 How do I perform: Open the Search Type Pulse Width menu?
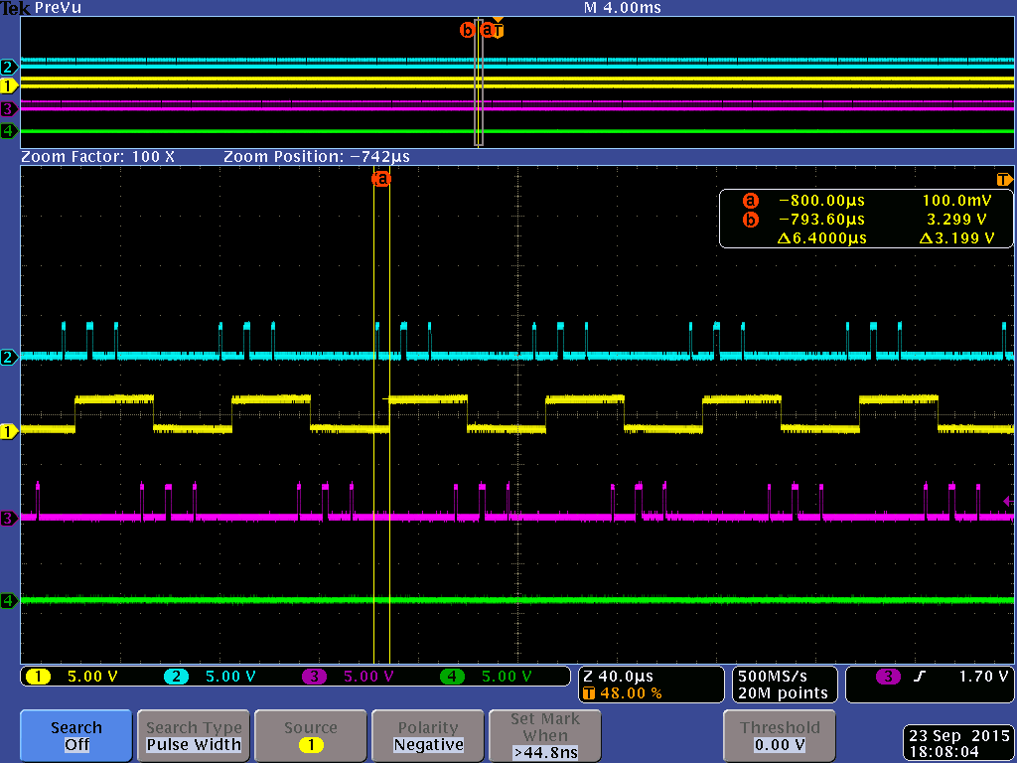(x=194, y=736)
